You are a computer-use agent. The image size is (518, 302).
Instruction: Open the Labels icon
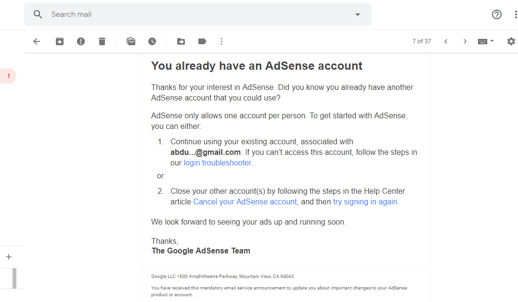pyautogui.click(x=202, y=41)
